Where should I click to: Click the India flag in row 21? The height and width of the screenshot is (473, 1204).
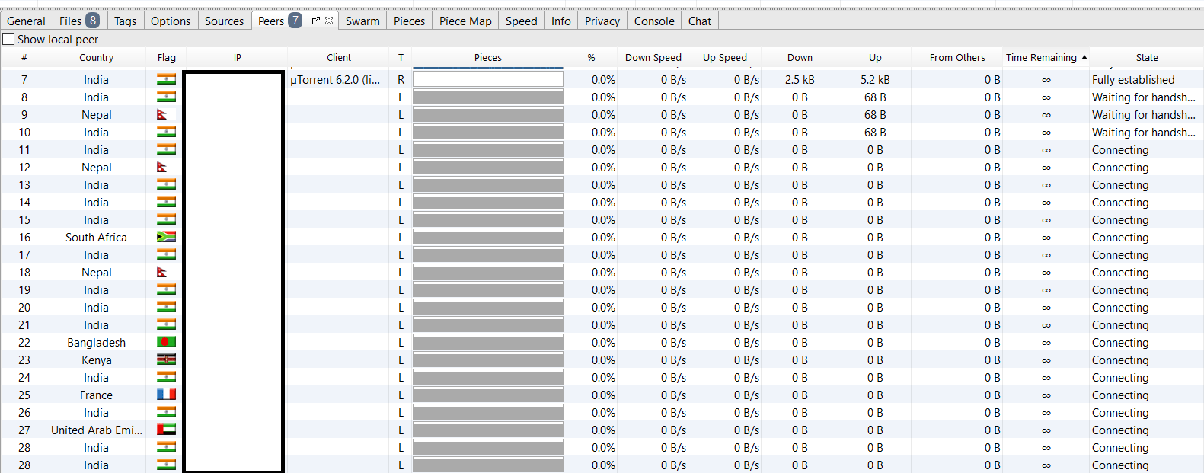click(x=166, y=324)
